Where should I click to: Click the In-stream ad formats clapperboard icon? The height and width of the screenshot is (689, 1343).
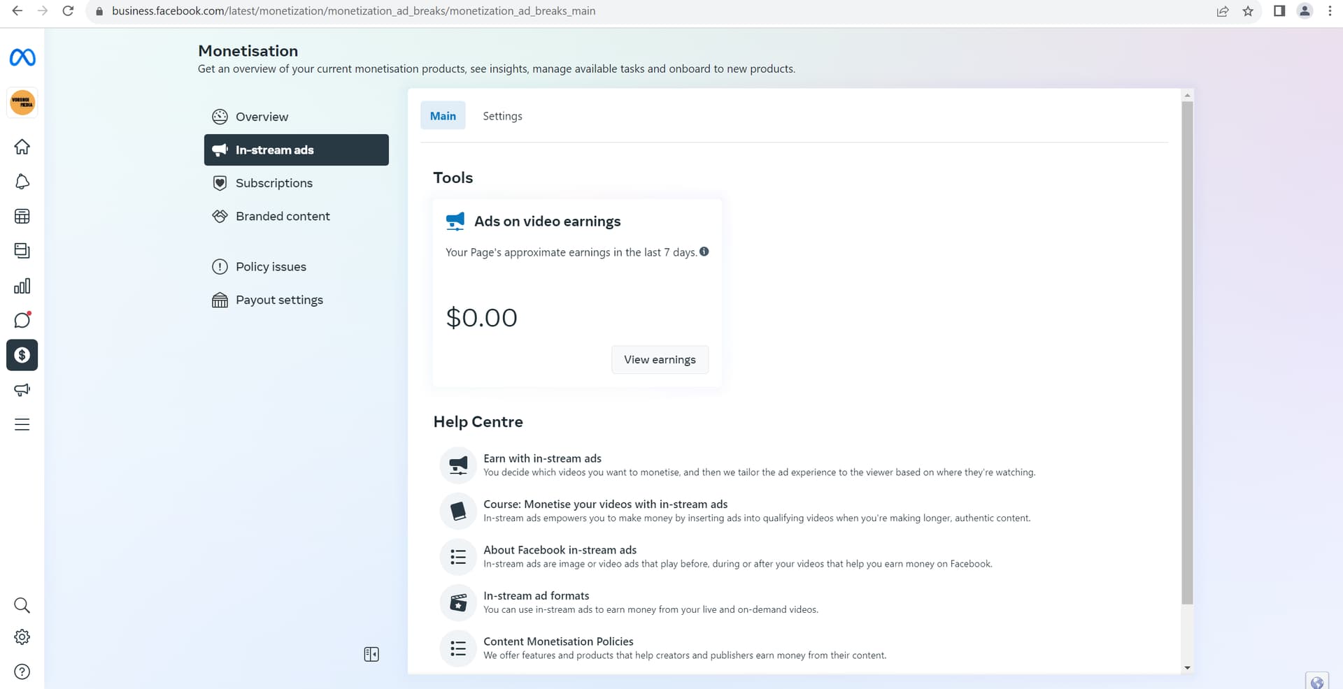coord(458,602)
